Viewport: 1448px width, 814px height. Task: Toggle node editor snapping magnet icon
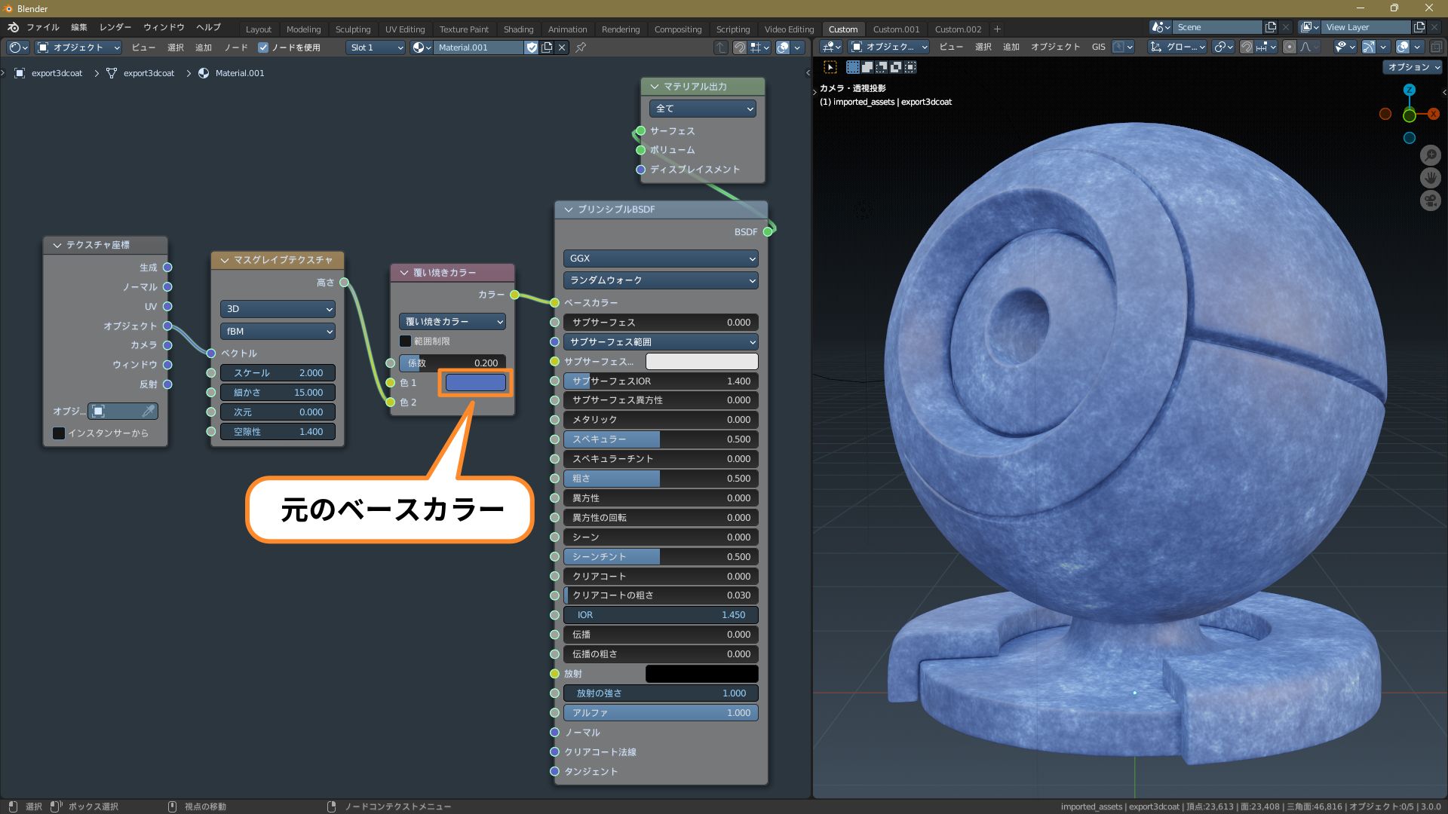(x=740, y=47)
